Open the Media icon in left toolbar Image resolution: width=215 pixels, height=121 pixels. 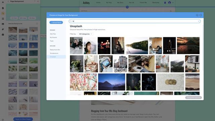[3, 24]
